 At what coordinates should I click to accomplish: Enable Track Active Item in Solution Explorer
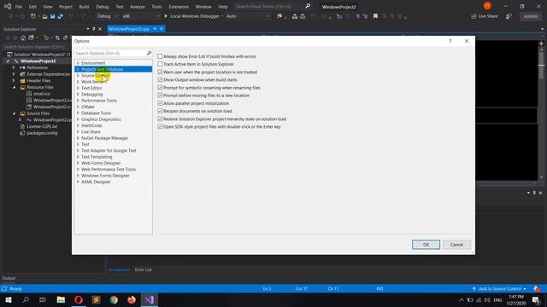click(x=160, y=64)
